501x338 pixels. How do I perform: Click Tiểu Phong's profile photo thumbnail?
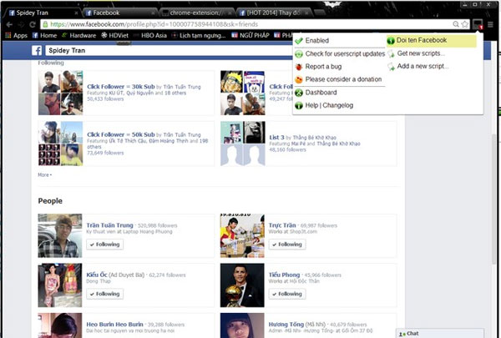coord(242,285)
